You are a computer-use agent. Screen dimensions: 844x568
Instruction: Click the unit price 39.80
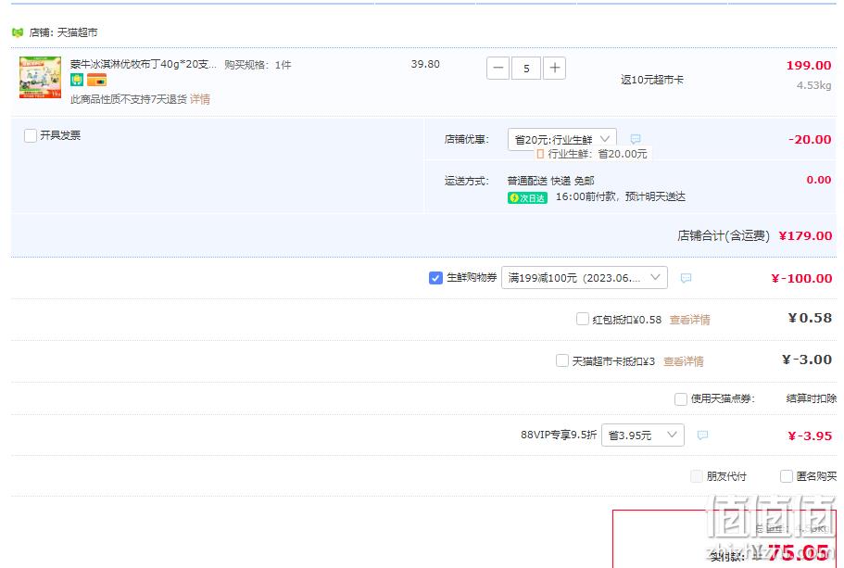[425, 64]
